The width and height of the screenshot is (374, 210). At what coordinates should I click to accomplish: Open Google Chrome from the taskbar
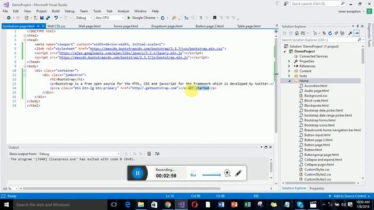point(168,205)
